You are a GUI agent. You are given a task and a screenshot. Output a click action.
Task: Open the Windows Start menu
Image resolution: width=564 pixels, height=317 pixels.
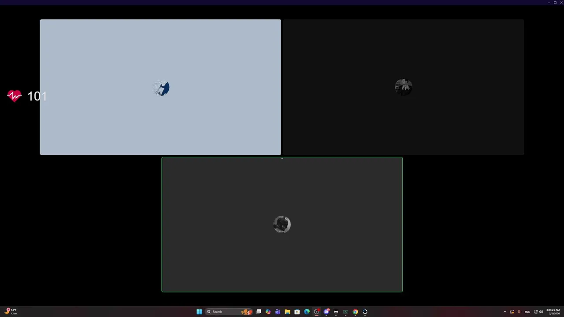[x=199, y=312]
